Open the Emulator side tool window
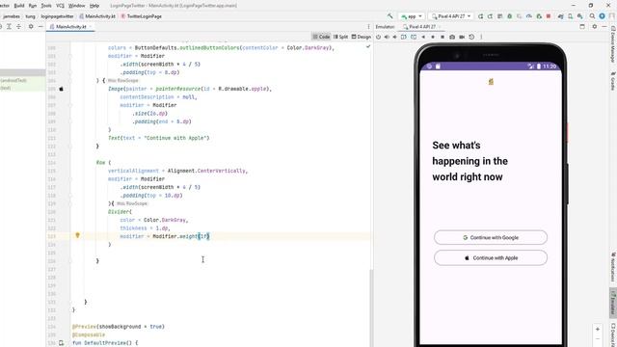This screenshot has height=347, width=617. click(613, 302)
